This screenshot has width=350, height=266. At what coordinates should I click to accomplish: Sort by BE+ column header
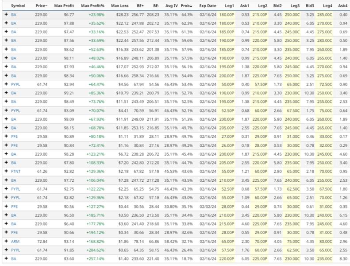pyautogui.click(x=140, y=6)
